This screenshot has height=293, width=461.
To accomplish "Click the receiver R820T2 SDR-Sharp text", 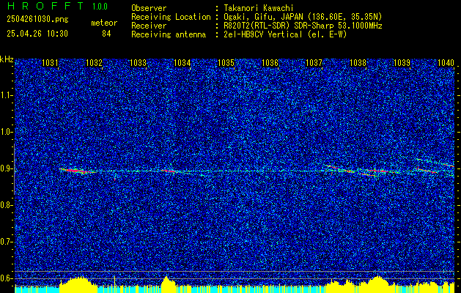I will tap(303, 26).
